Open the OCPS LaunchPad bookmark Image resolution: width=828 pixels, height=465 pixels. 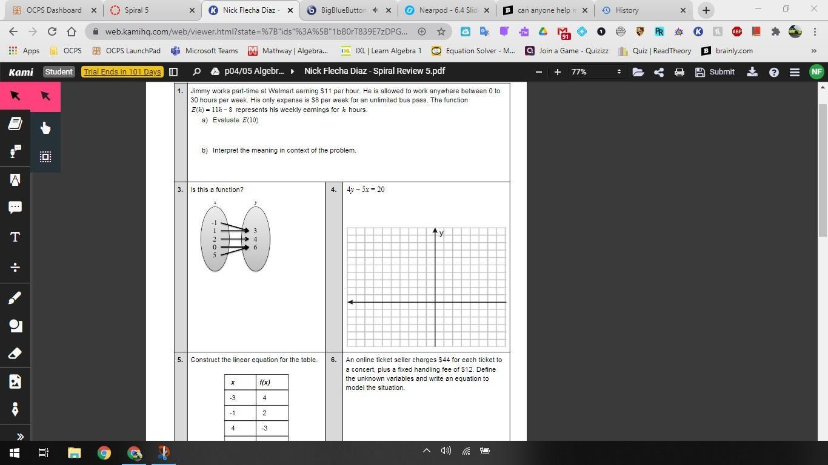tap(127, 51)
